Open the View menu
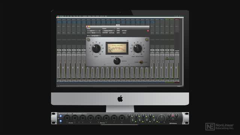Image resolution: width=240 pixels, height=135 pixels. [71, 16]
